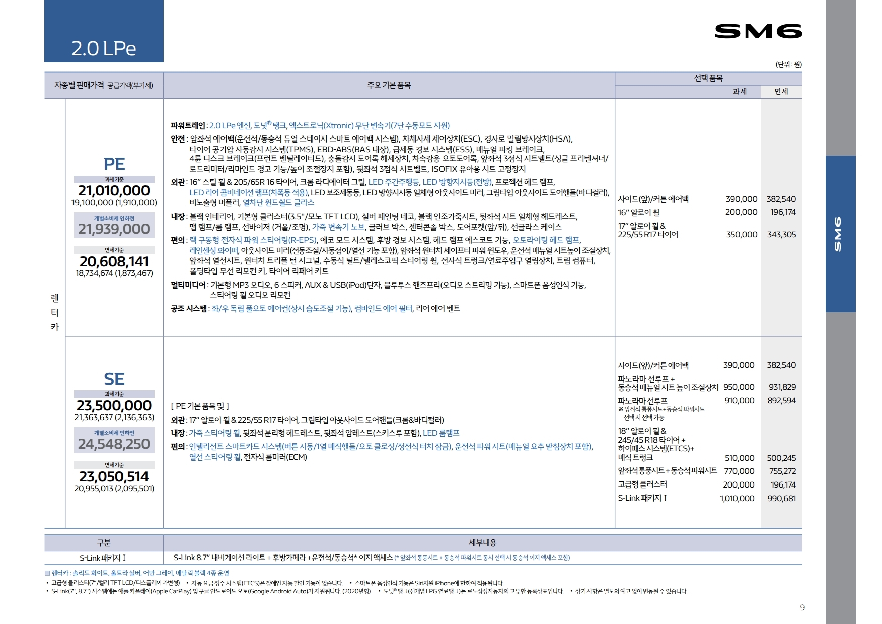This screenshot has height=624, width=882.
Task: Click the page number 9
Action: coord(802,607)
